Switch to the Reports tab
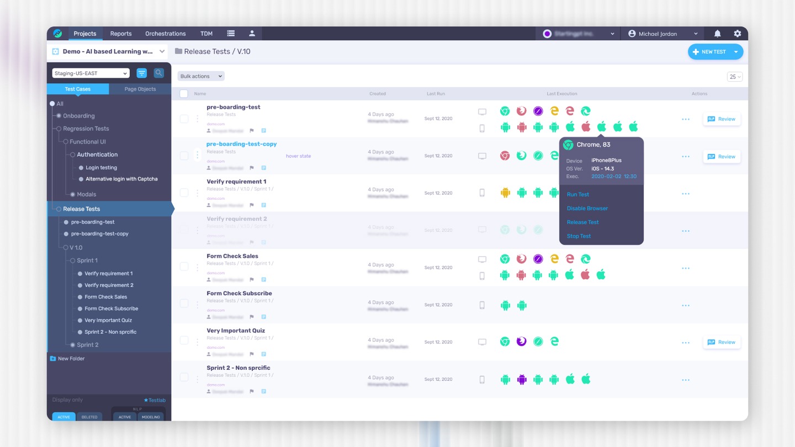795x447 pixels. coord(121,34)
